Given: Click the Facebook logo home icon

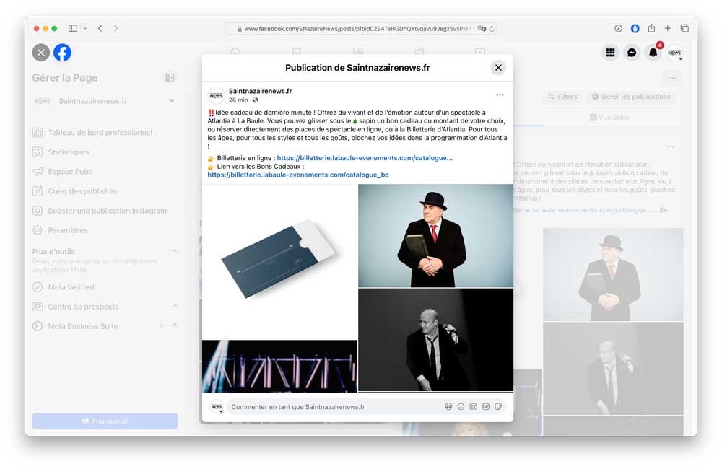Looking at the screenshot, I should pos(63,52).
